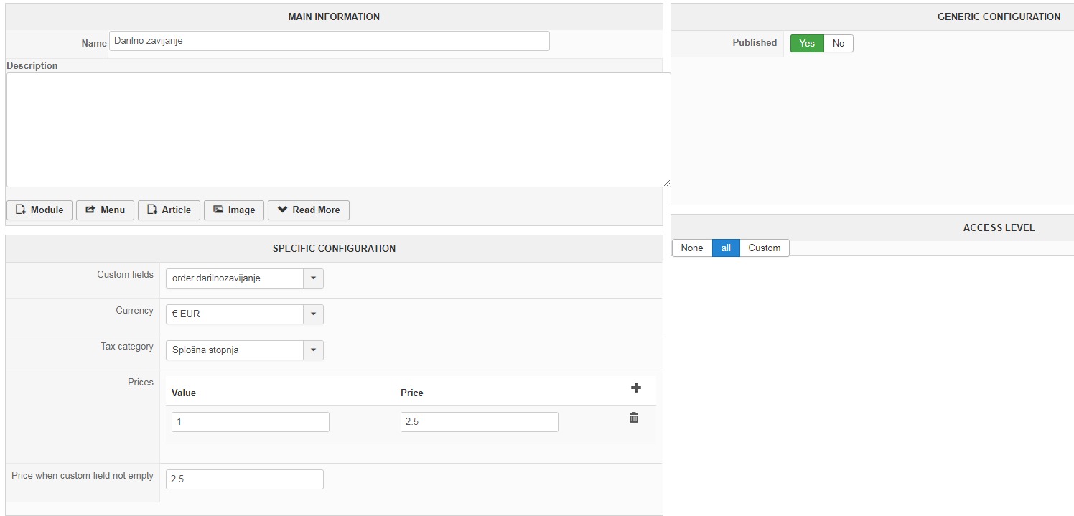Open the Custom fields dropdown
Screen dimensions: 1074x516
tap(244, 278)
